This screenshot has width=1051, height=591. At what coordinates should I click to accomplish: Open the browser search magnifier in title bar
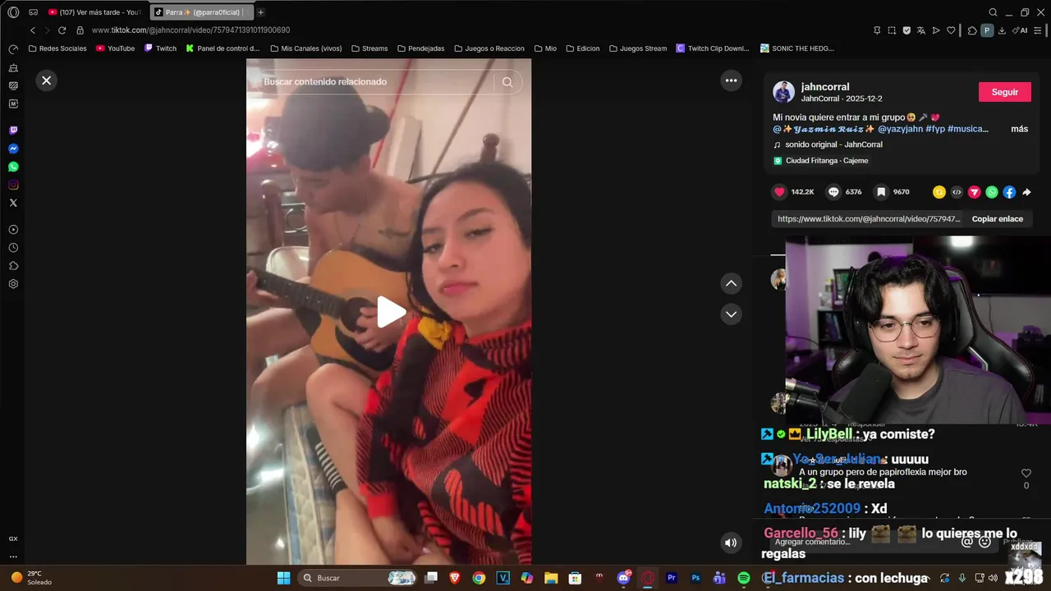pos(993,12)
